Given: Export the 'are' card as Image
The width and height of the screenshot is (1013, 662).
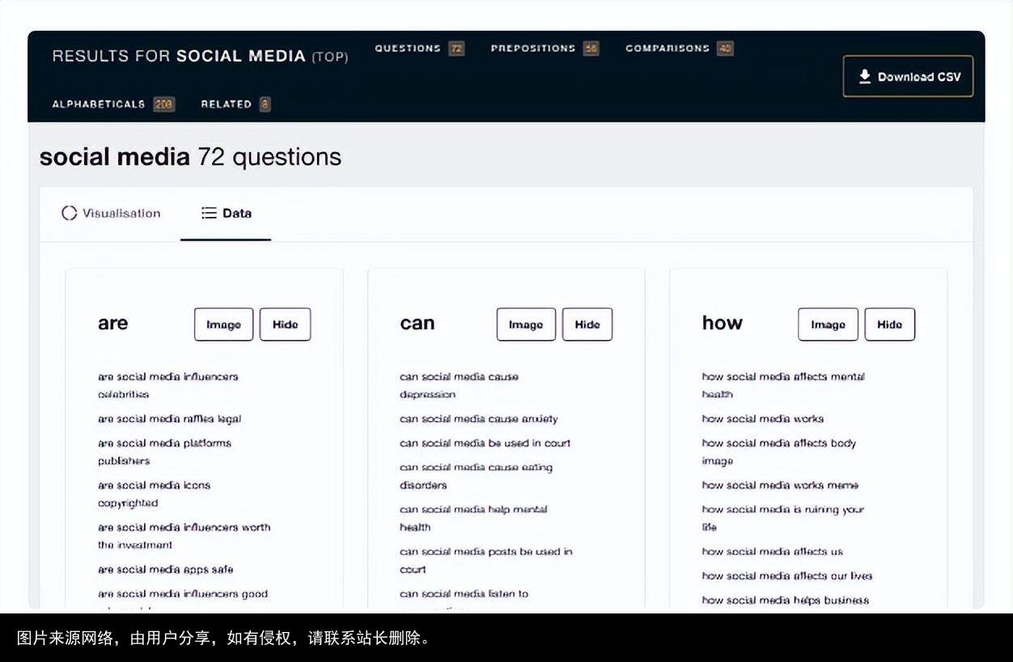Looking at the screenshot, I should point(223,325).
